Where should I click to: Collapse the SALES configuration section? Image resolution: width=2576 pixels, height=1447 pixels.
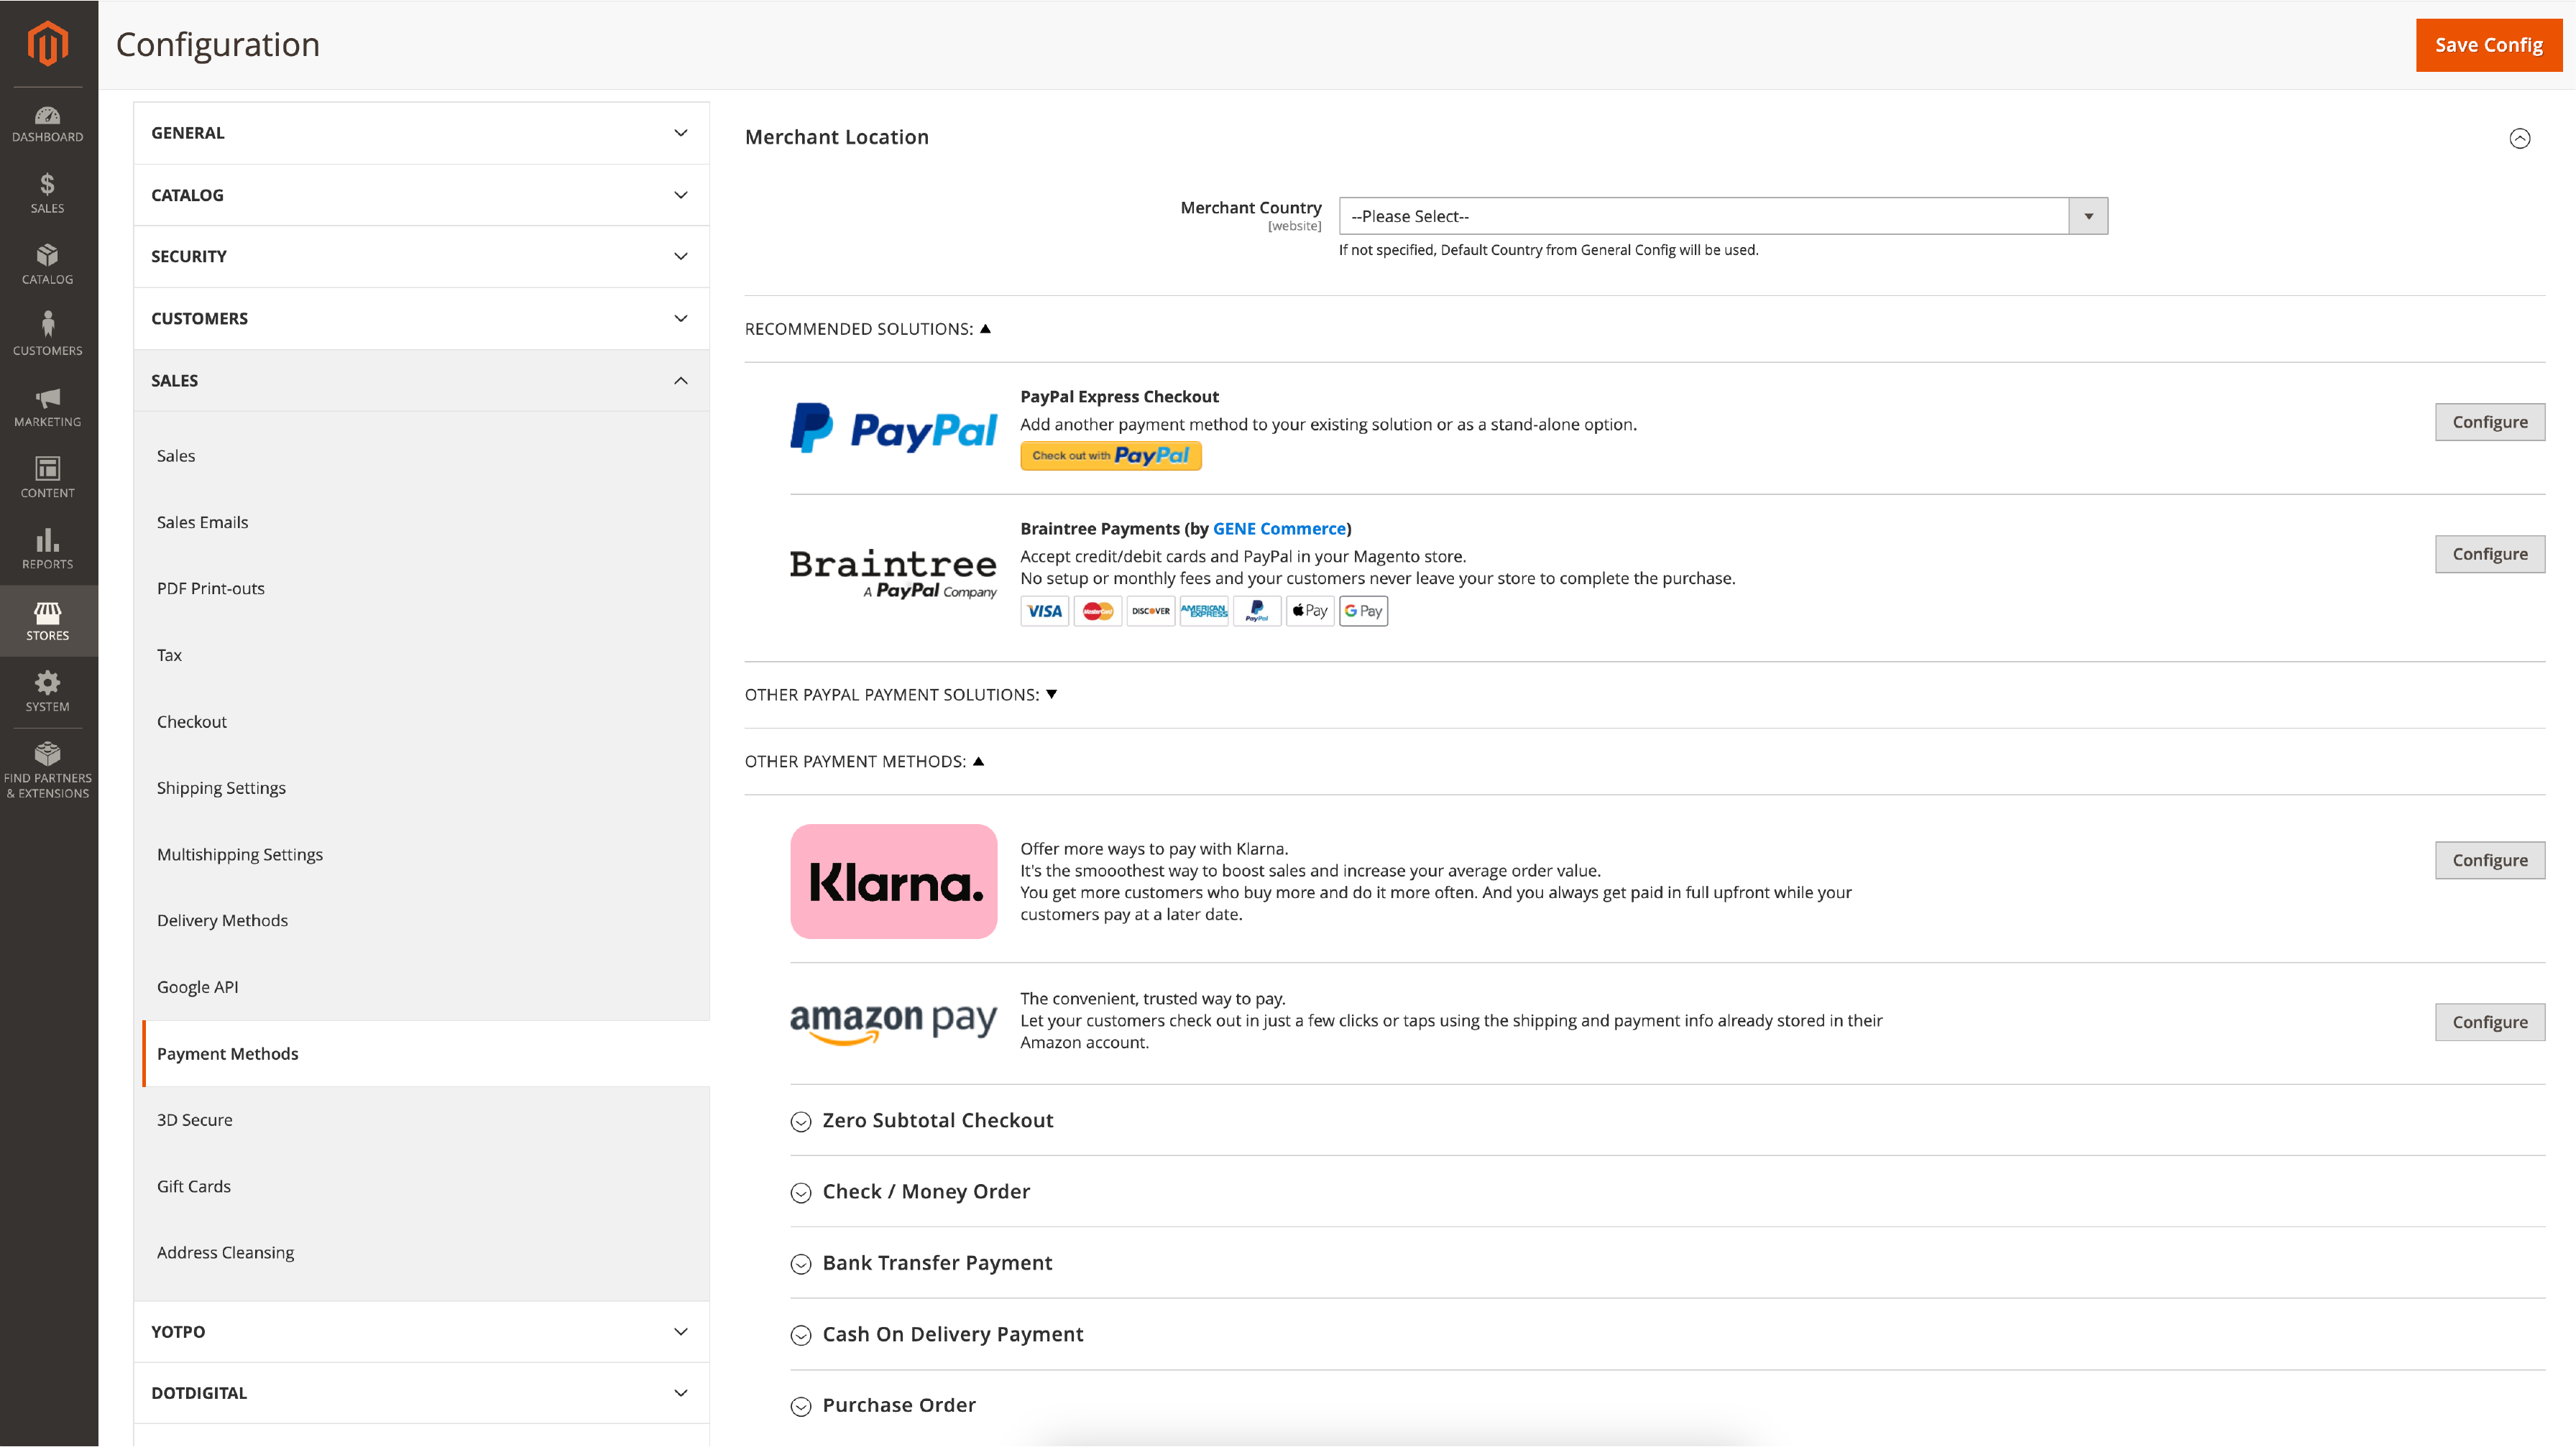pos(421,381)
